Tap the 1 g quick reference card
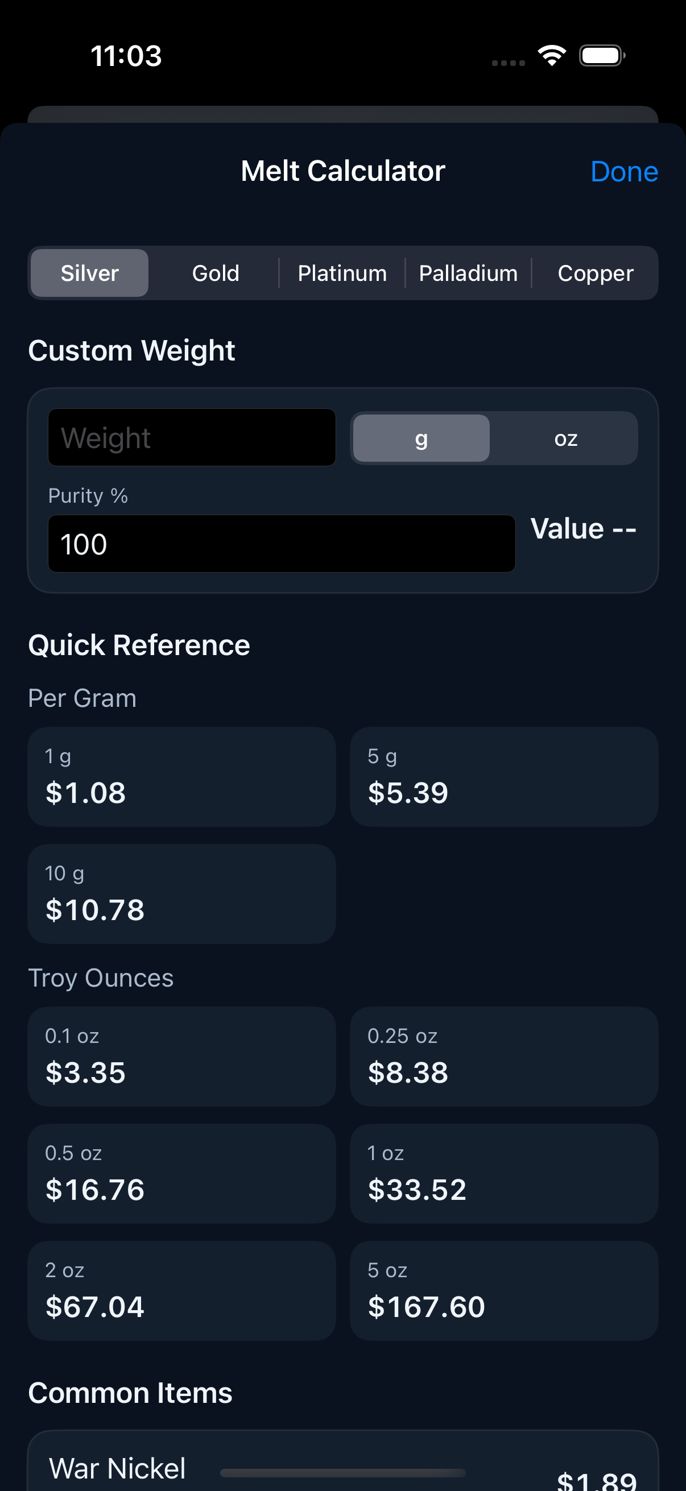 (181, 776)
